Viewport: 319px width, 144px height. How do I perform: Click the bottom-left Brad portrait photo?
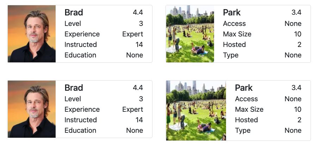32,109
